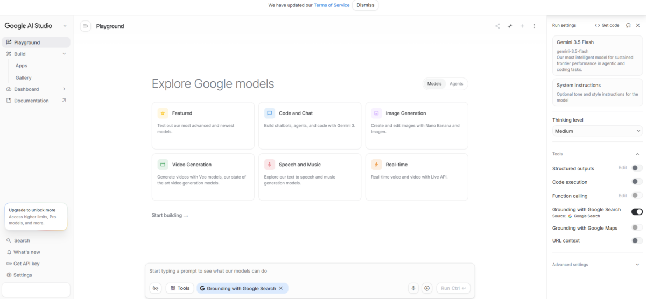The width and height of the screenshot is (646, 299).
Task: Click the compare mode sparkle arrows icon
Action: point(510,26)
